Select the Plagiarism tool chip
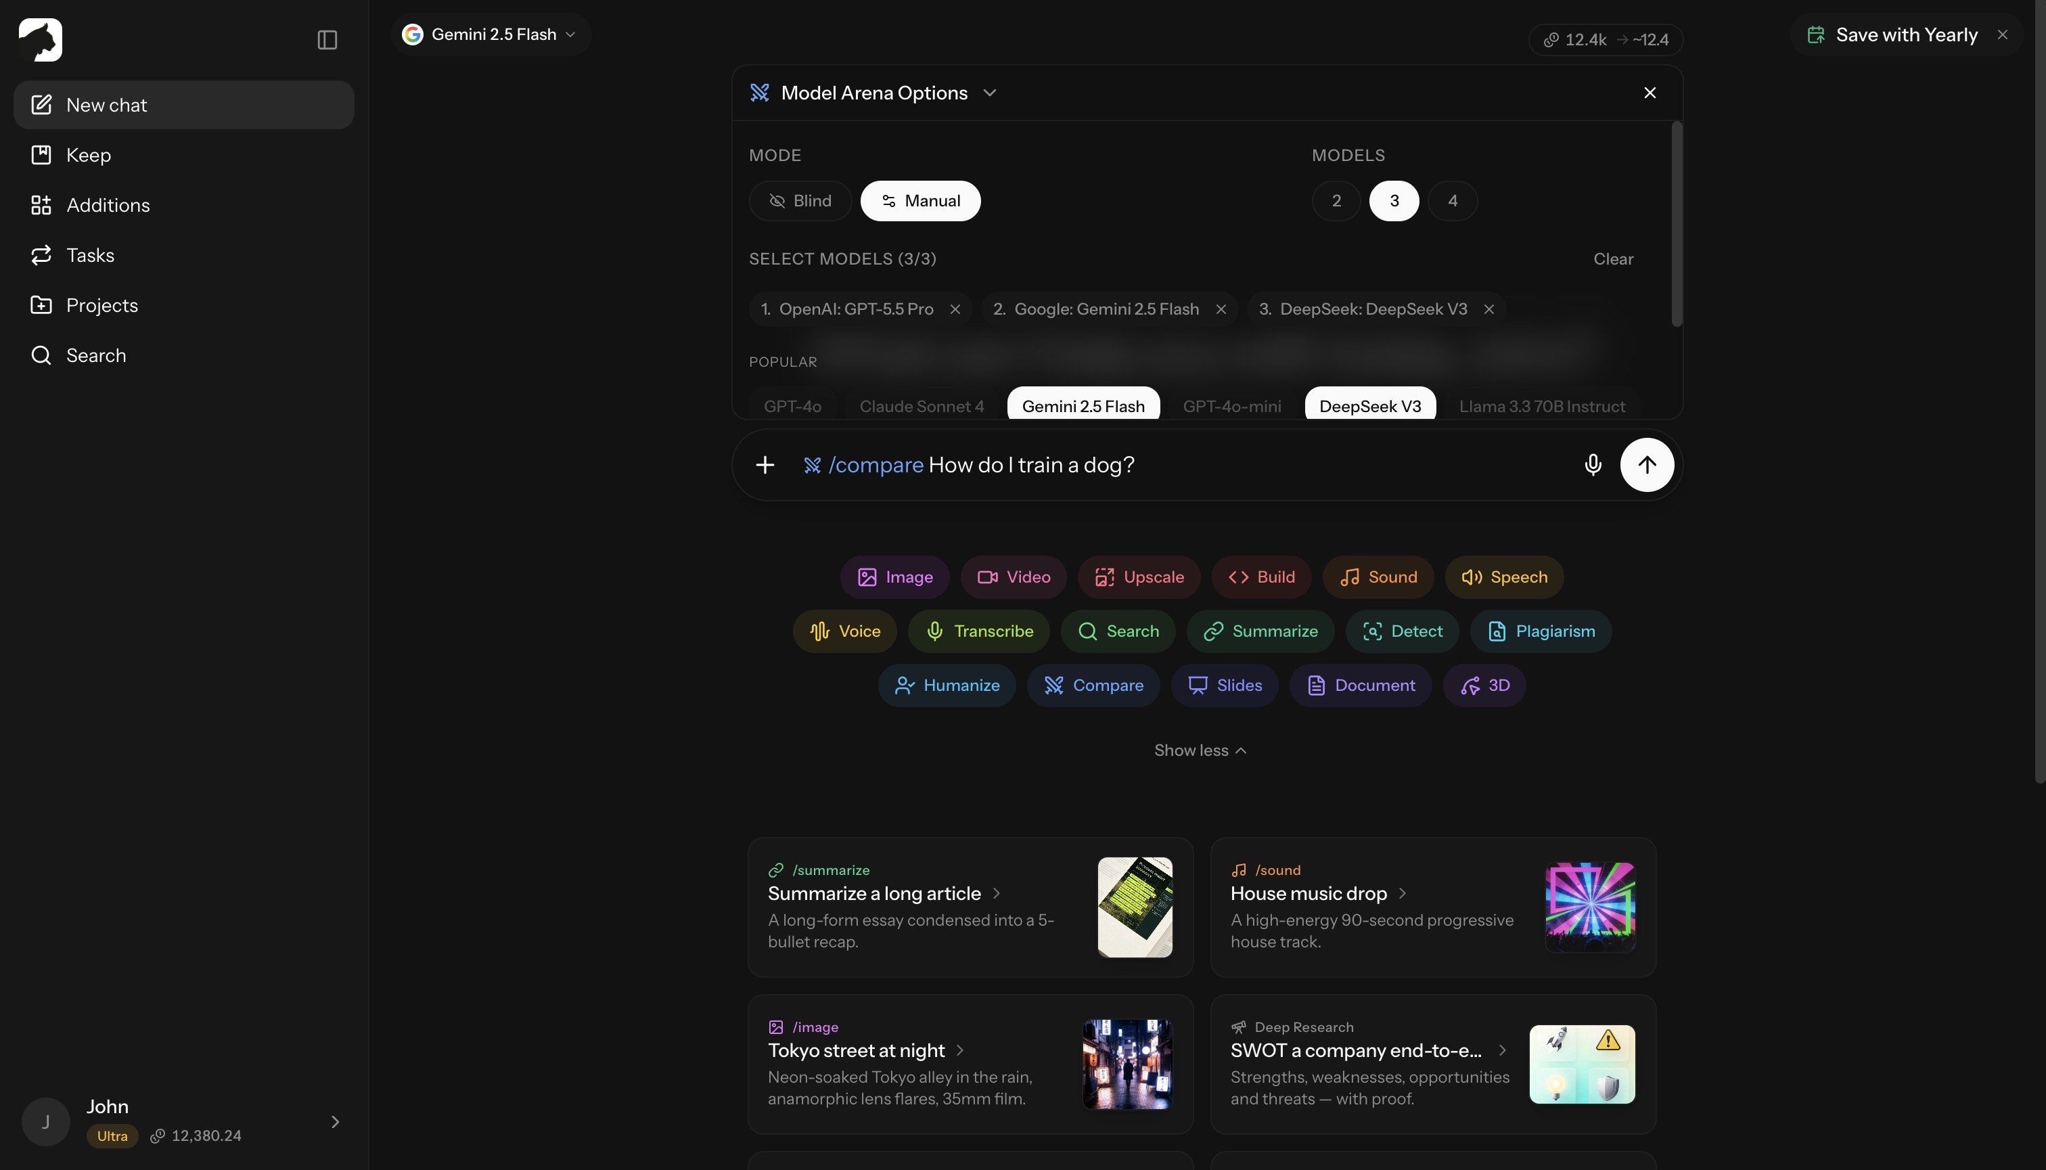 (1540, 631)
